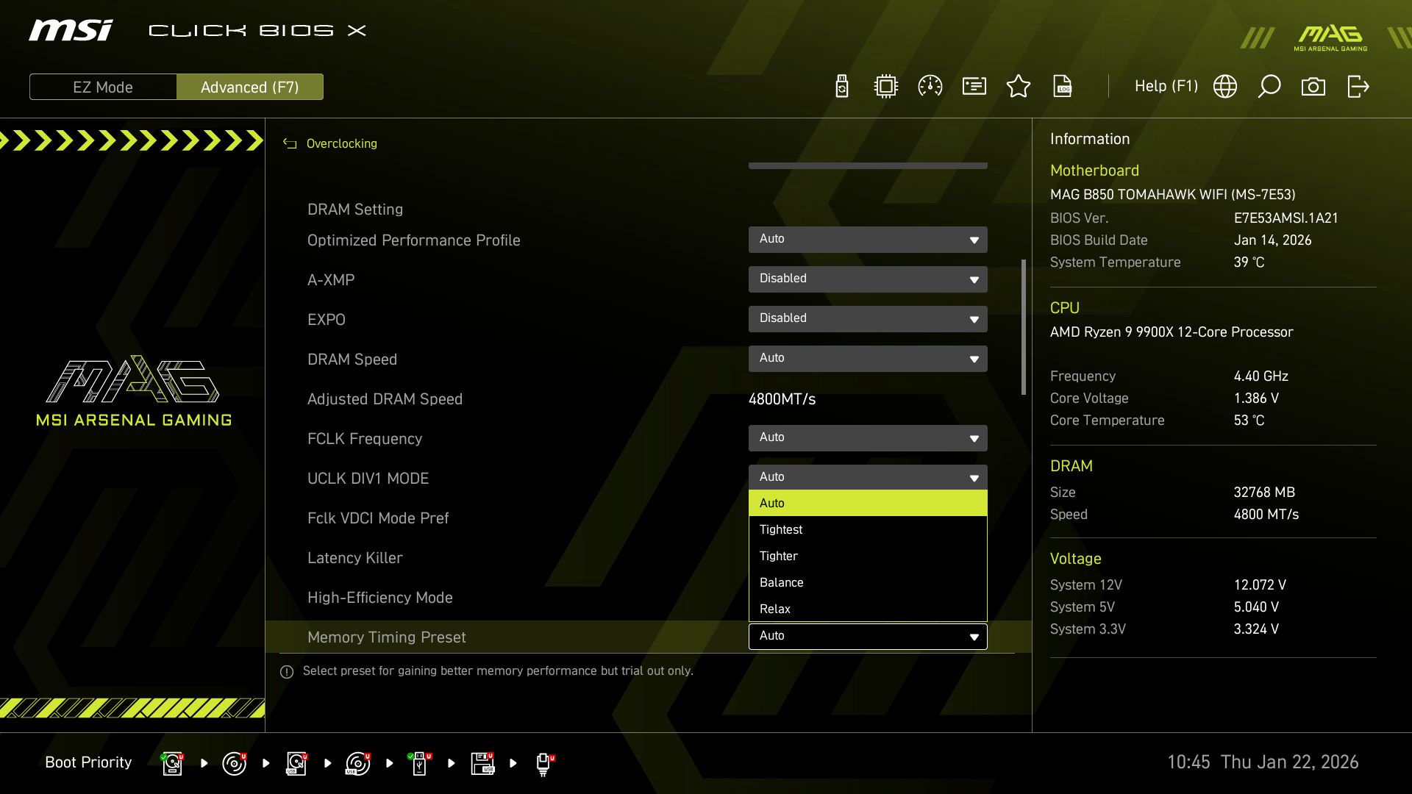
Task: Open the LOG file icon
Action: tap(1063, 87)
